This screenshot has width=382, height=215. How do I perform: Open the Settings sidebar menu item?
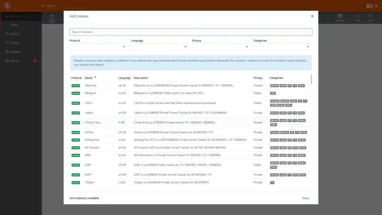(x=15, y=52)
